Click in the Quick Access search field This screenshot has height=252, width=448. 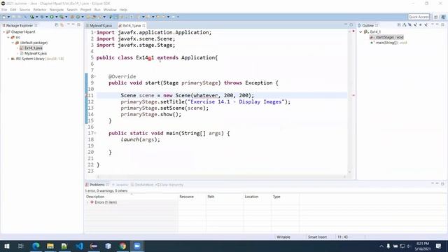(419, 17)
